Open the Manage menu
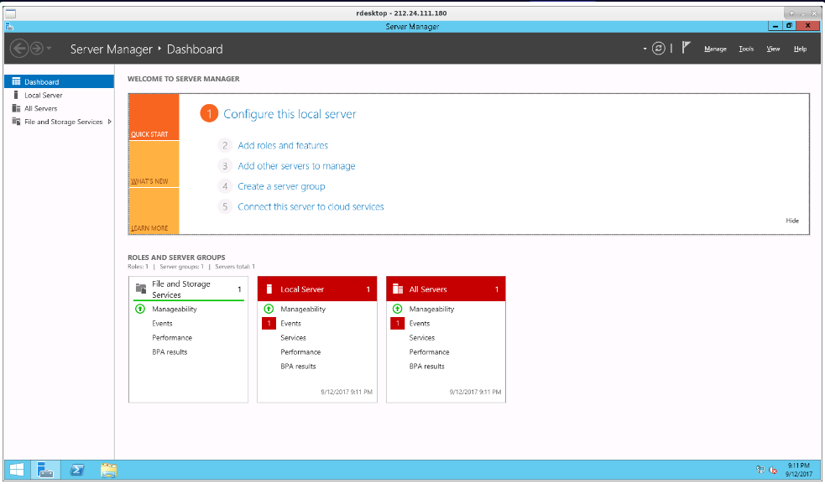The image size is (825, 484). click(715, 49)
